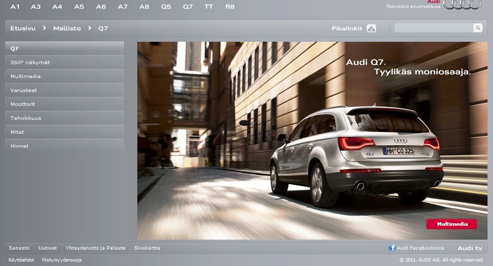Click the Audi four rings logo
The image size is (493, 266).
click(462, 4)
